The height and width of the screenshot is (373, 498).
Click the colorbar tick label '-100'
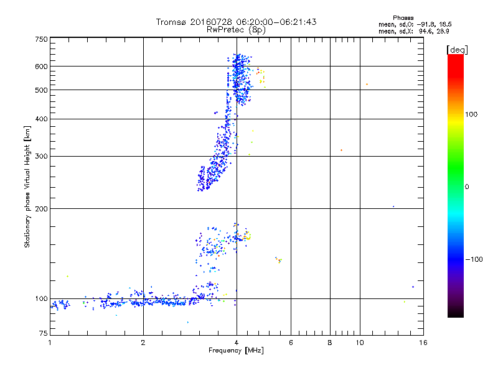(x=474, y=259)
